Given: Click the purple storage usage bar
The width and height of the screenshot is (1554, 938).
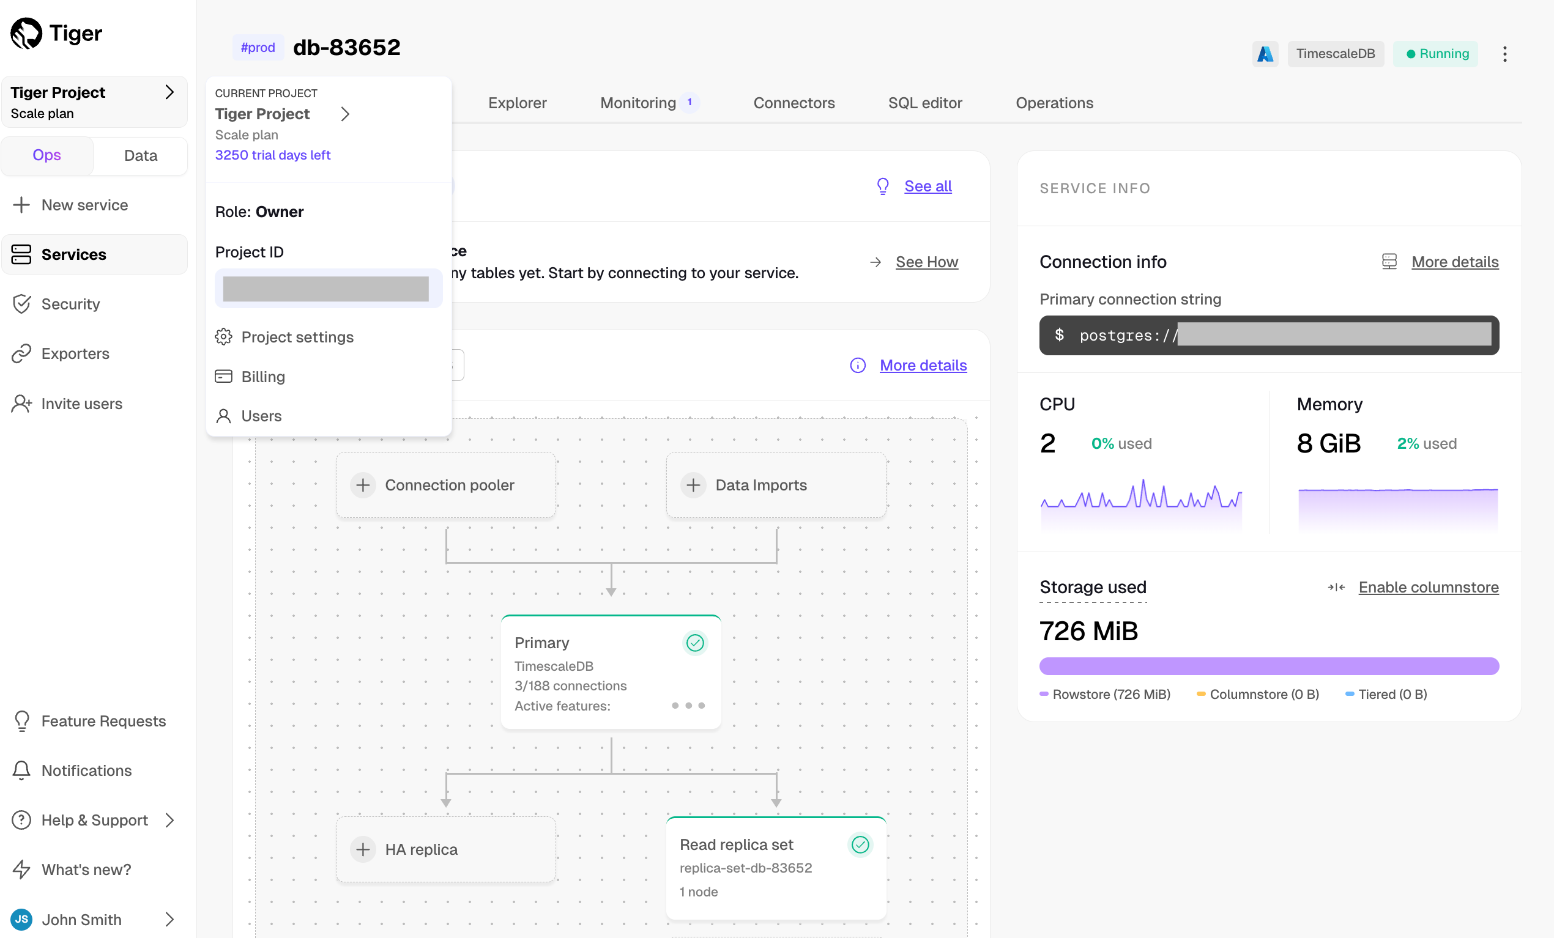Looking at the screenshot, I should click(x=1268, y=666).
